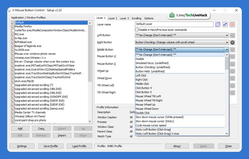Image resolution: width=249 pixels, height=159 pixels.
Task: Click the Load Profile button
Action: (79, 146)
